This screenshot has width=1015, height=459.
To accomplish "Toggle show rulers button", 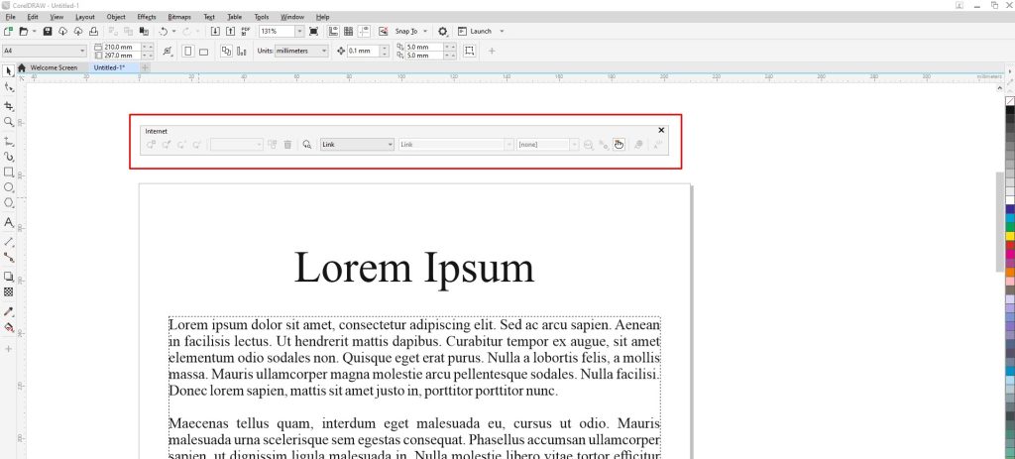I will point(333,31).
